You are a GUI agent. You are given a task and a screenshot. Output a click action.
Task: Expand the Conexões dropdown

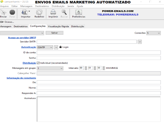click(x=153, y=33)
